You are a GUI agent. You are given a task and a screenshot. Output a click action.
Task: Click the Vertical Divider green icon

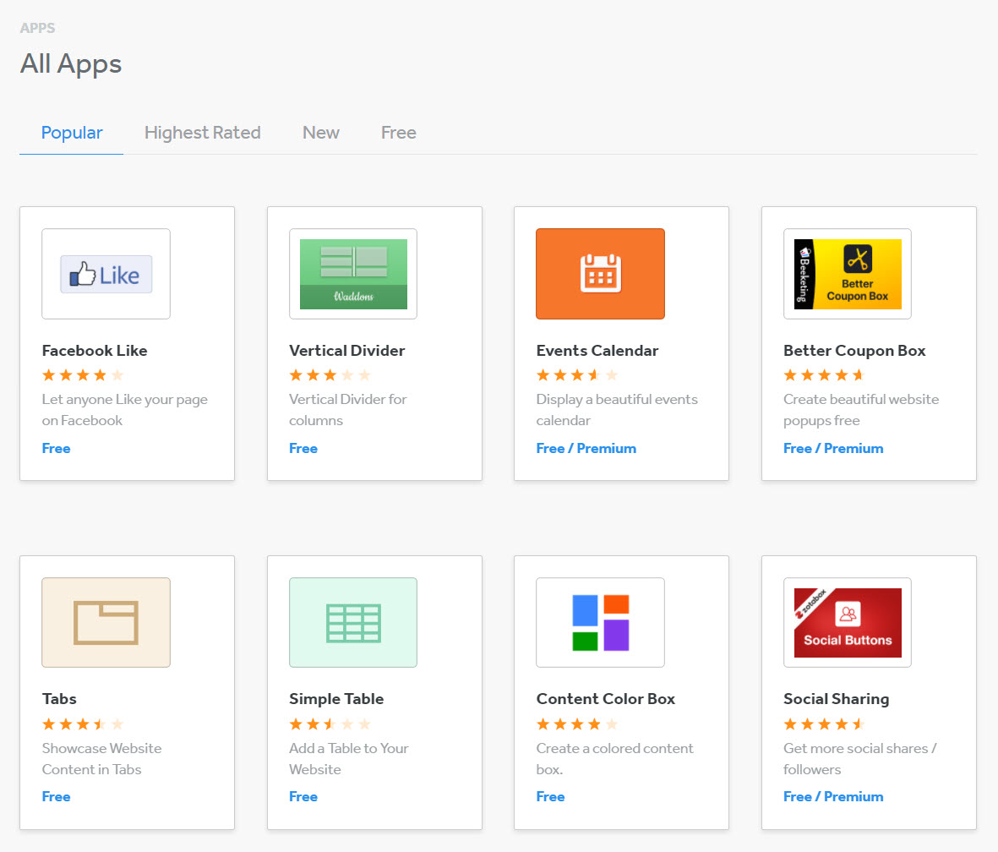pyautogui.click(x=353, y=274)
